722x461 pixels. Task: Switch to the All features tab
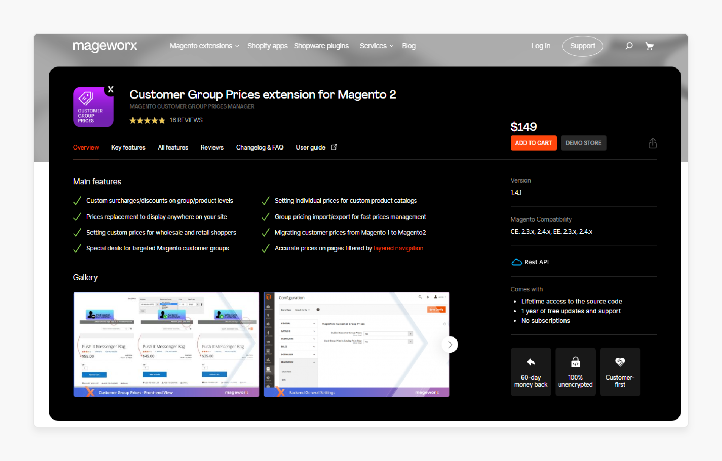pos(173,148)
